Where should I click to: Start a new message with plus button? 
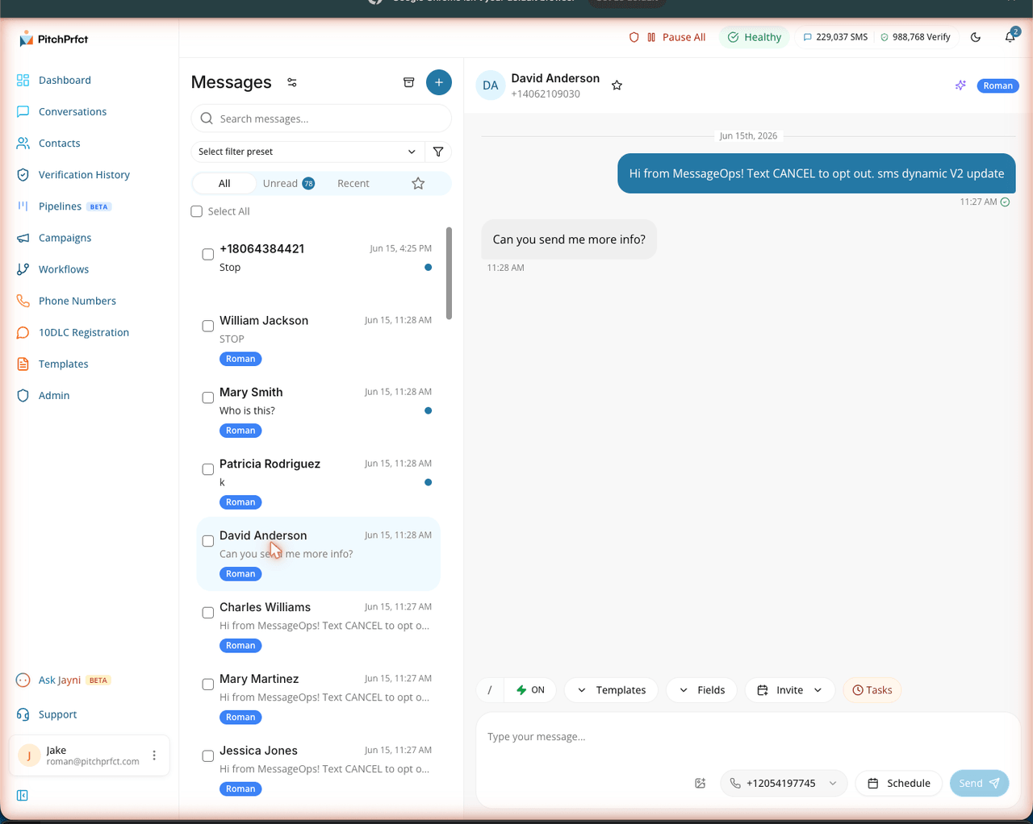tap(439, 82)
